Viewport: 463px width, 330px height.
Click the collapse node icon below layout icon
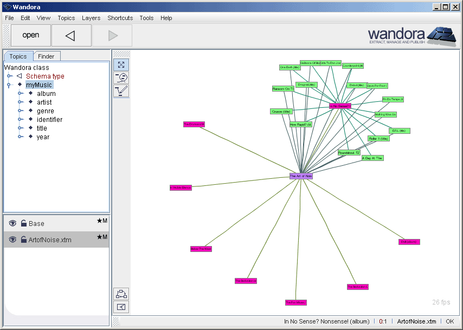[x=121, y=307]
